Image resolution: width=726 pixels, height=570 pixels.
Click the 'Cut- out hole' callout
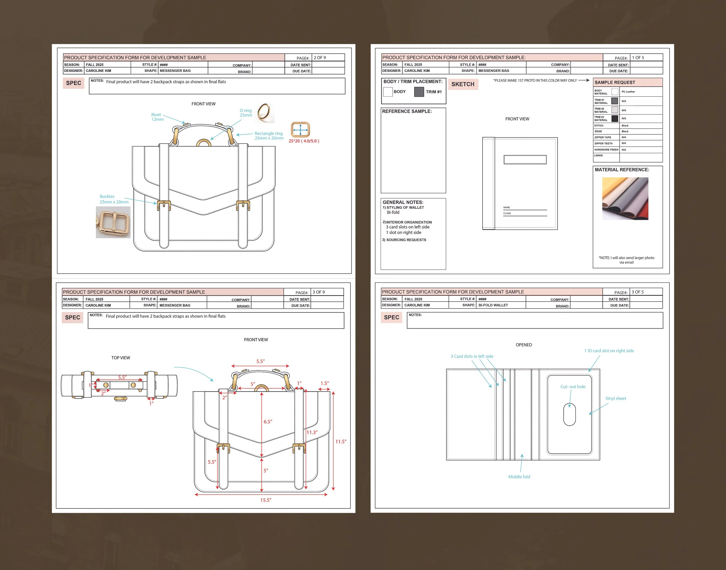[573, 387]
